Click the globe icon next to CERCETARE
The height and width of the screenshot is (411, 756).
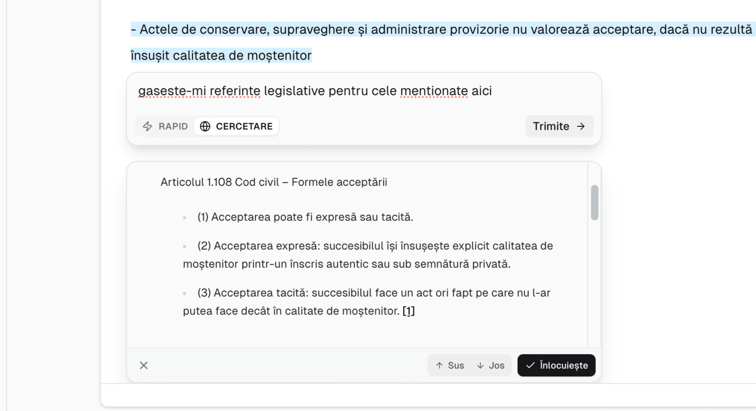click(205, 126)
